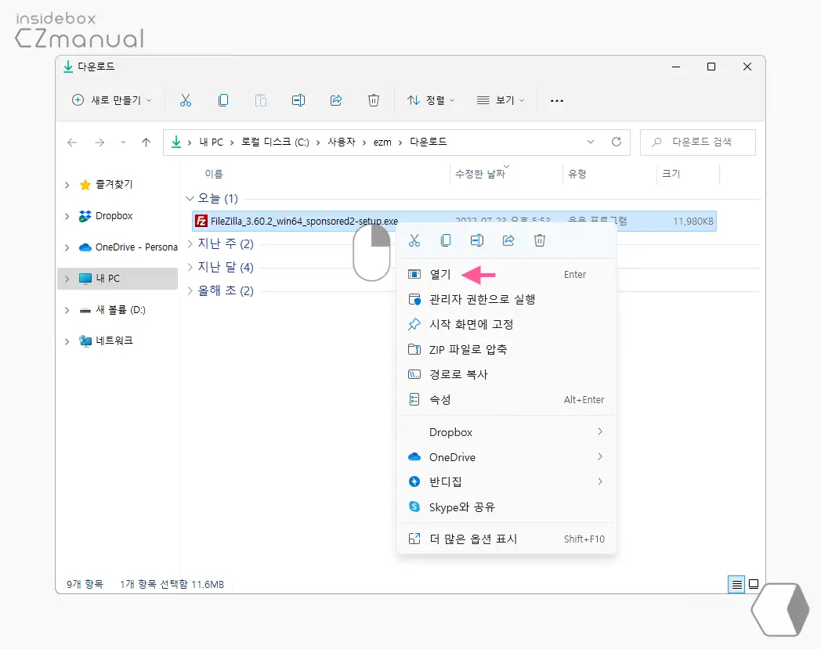Image resolution: width=821 pixels, height=649 pixels.
Task: Click the Delete trash icon in the toolbar
Action: click(x=374, y=100)
